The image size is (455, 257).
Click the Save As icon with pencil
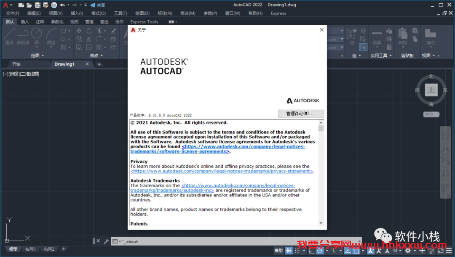45,5
